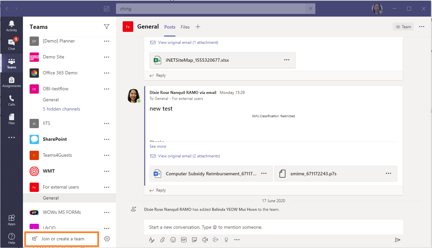
Task: Show more apps ellipsis in rail
Action: (12, 137)
